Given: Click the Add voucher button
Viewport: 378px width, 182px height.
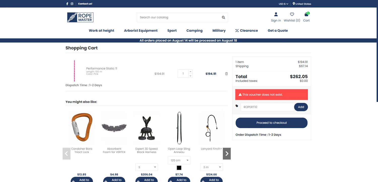Looking at the screenshot, I should click(x=301, y=107).
